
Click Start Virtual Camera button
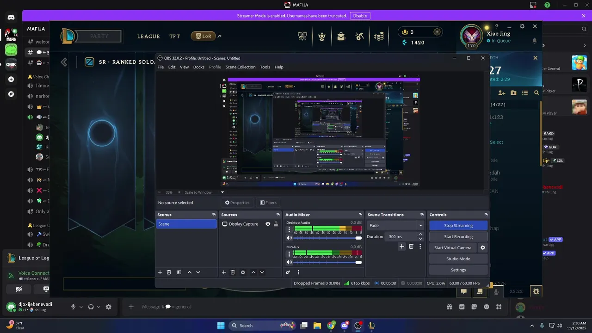453,248
